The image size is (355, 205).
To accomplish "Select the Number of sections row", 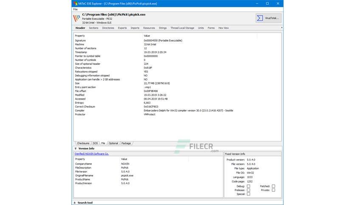I will pos(177,48).
